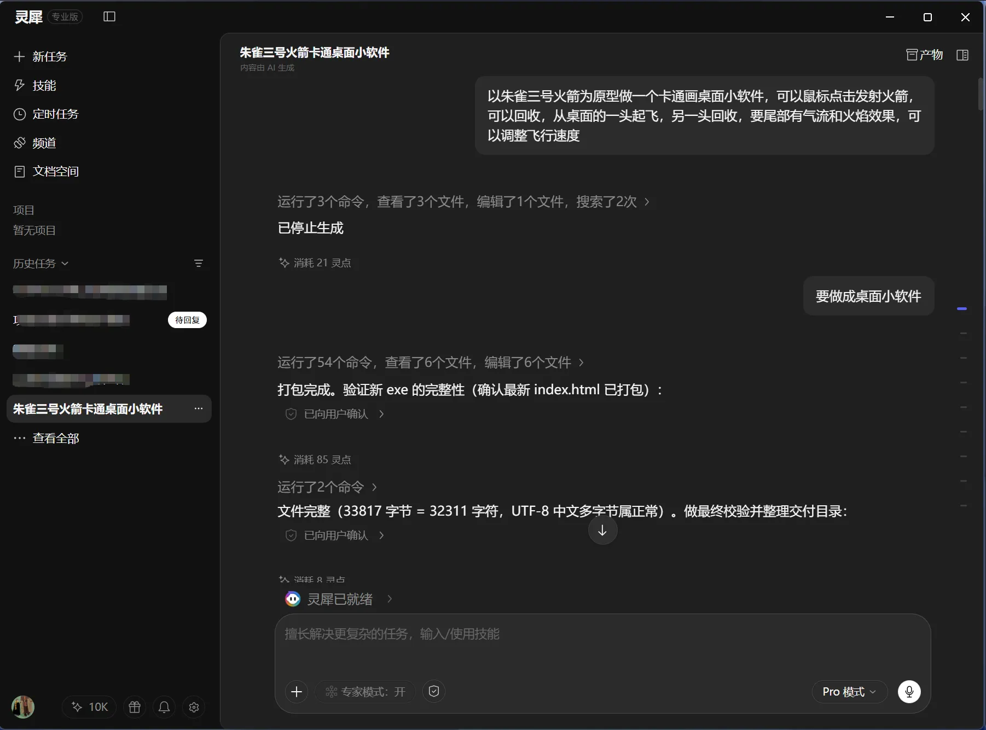The width and height of the screenshot is (986, 730).
Task: Click the 10K points balance button
Action: click(x=89, y=707)
